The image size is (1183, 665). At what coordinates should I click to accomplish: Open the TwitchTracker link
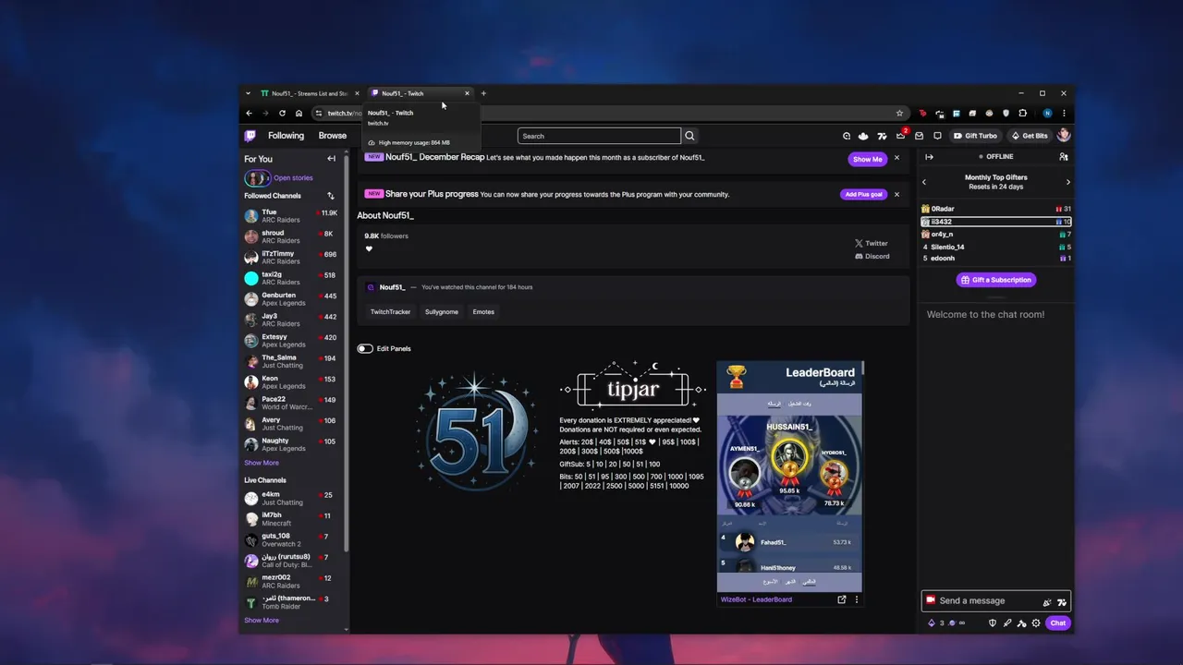tap(390, 311)
